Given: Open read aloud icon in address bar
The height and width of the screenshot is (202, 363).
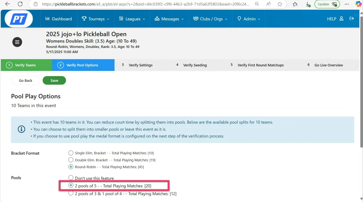Looking at the screenshot, I should coord(269,4).
